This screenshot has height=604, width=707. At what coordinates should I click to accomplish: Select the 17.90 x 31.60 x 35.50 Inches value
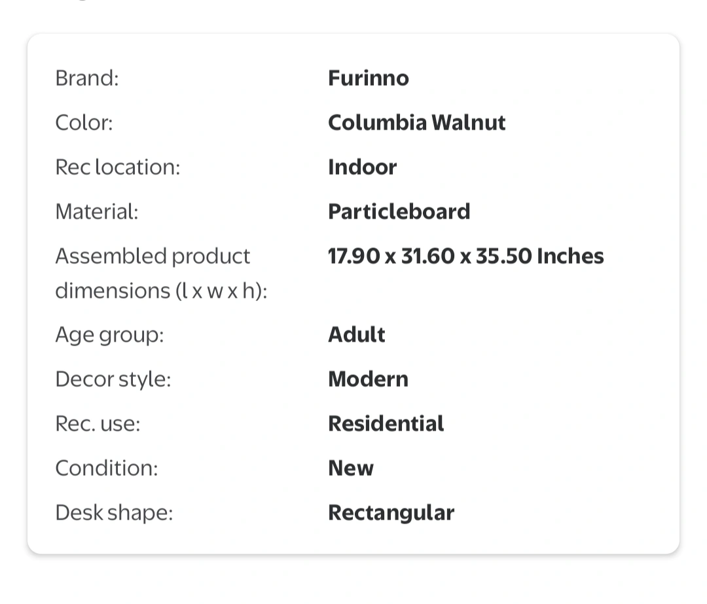[466, 256]
